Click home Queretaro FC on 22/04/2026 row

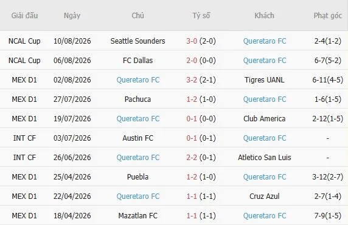pos(138,196)
